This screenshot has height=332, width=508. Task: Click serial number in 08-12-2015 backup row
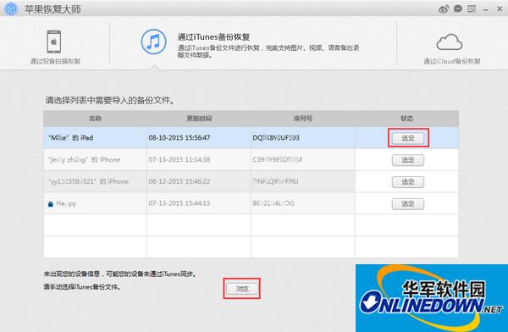click(275, 181)
